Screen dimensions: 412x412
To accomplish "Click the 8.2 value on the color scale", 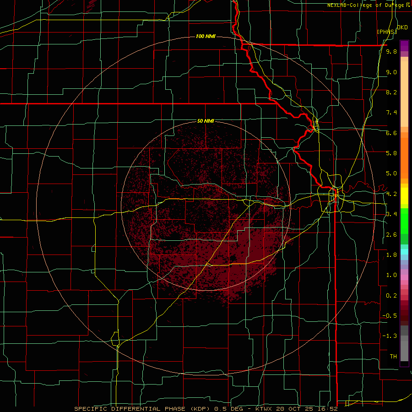I will click(x=391, y=92).
